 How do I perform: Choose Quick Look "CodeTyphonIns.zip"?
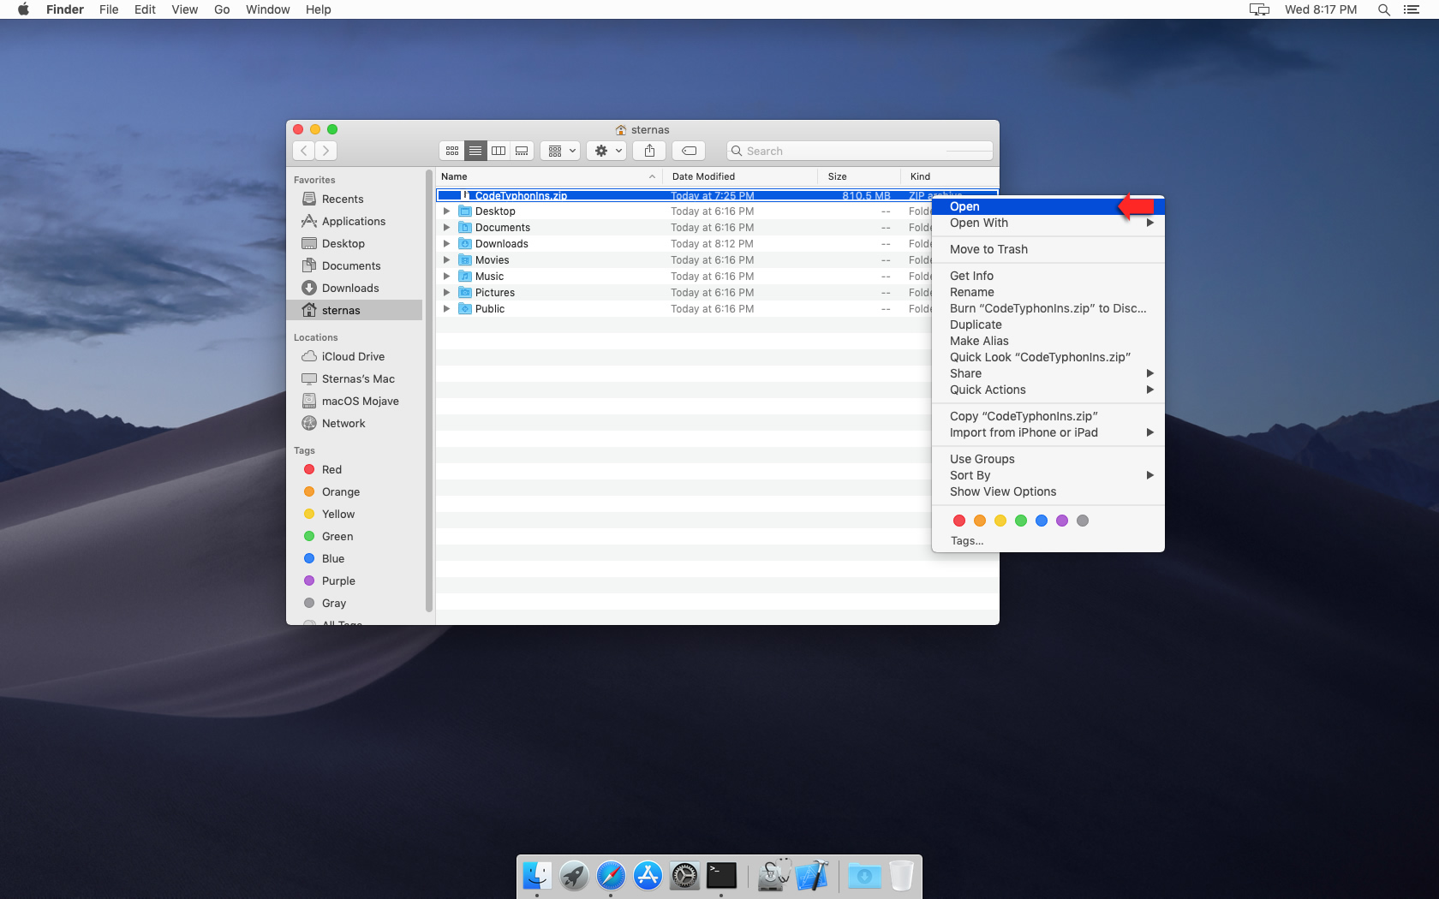coord(1048,357)
